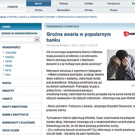The image size is (135, 135).
Task: Open the Giełda tab
Action: click(x=89, y=3)
